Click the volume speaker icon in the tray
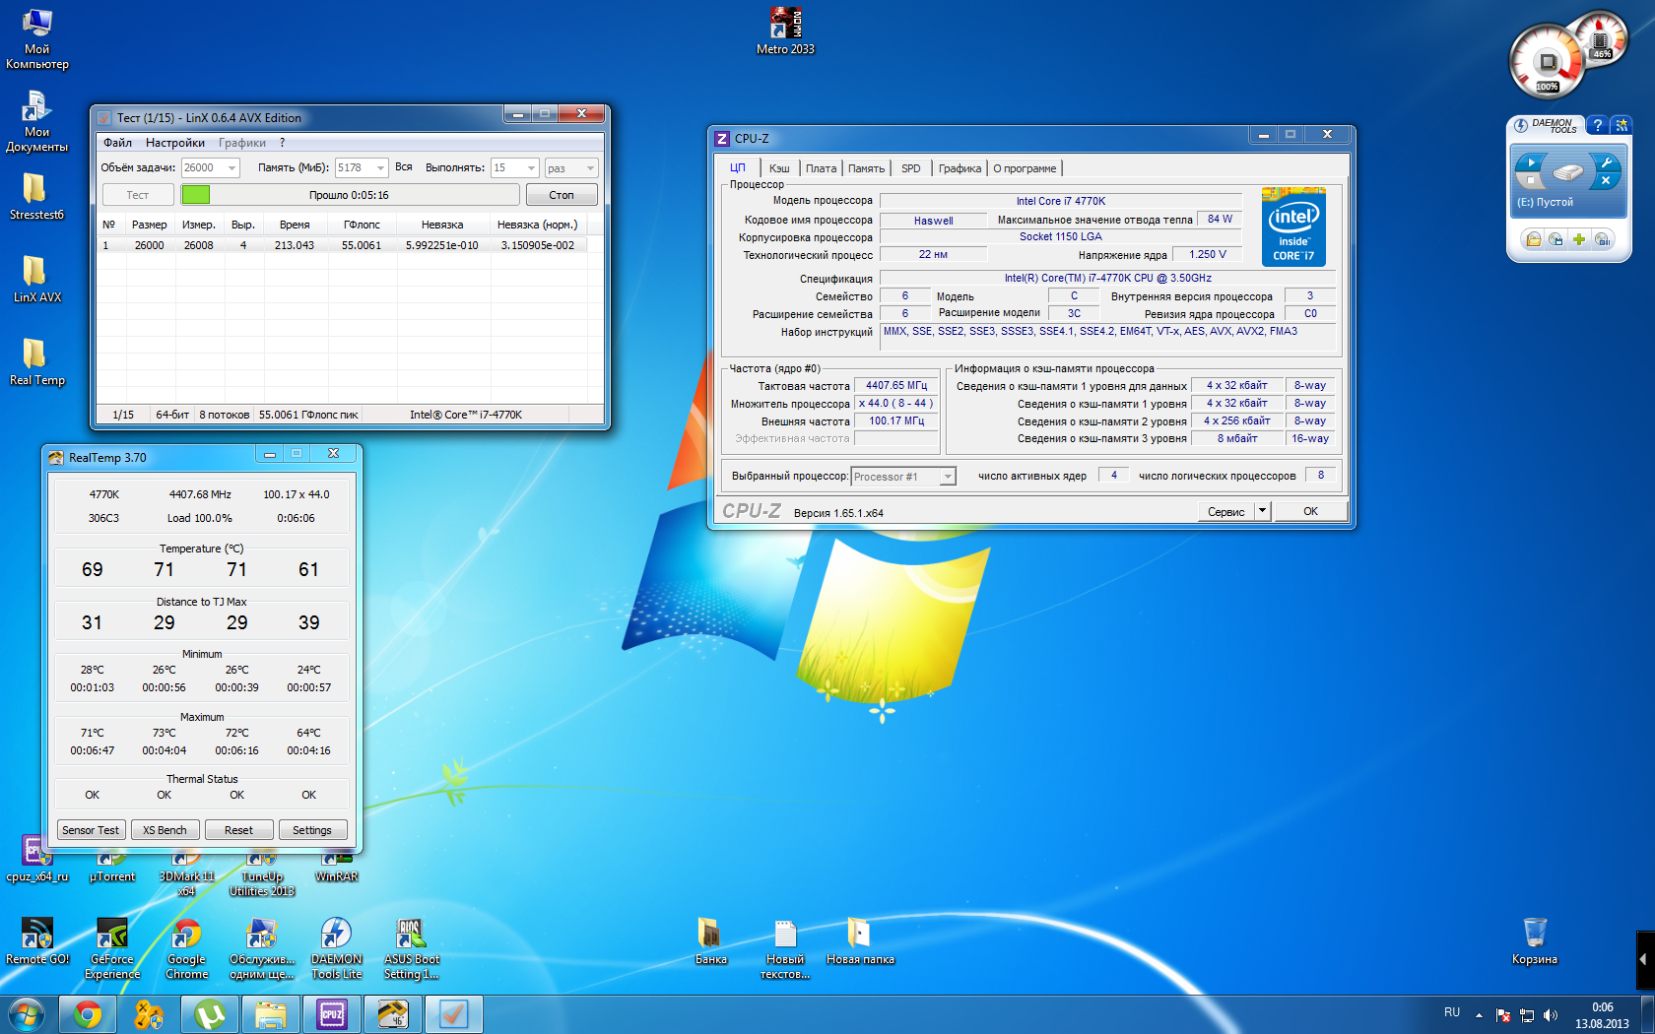Screen dimensions: 1655x1034 click(1551, 1015)
